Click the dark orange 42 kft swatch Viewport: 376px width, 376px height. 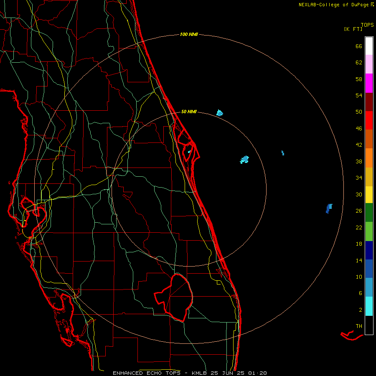click(369, 139)
